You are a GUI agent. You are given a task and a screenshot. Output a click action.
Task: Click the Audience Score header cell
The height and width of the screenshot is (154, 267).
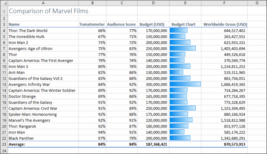(x=121, y=24)
